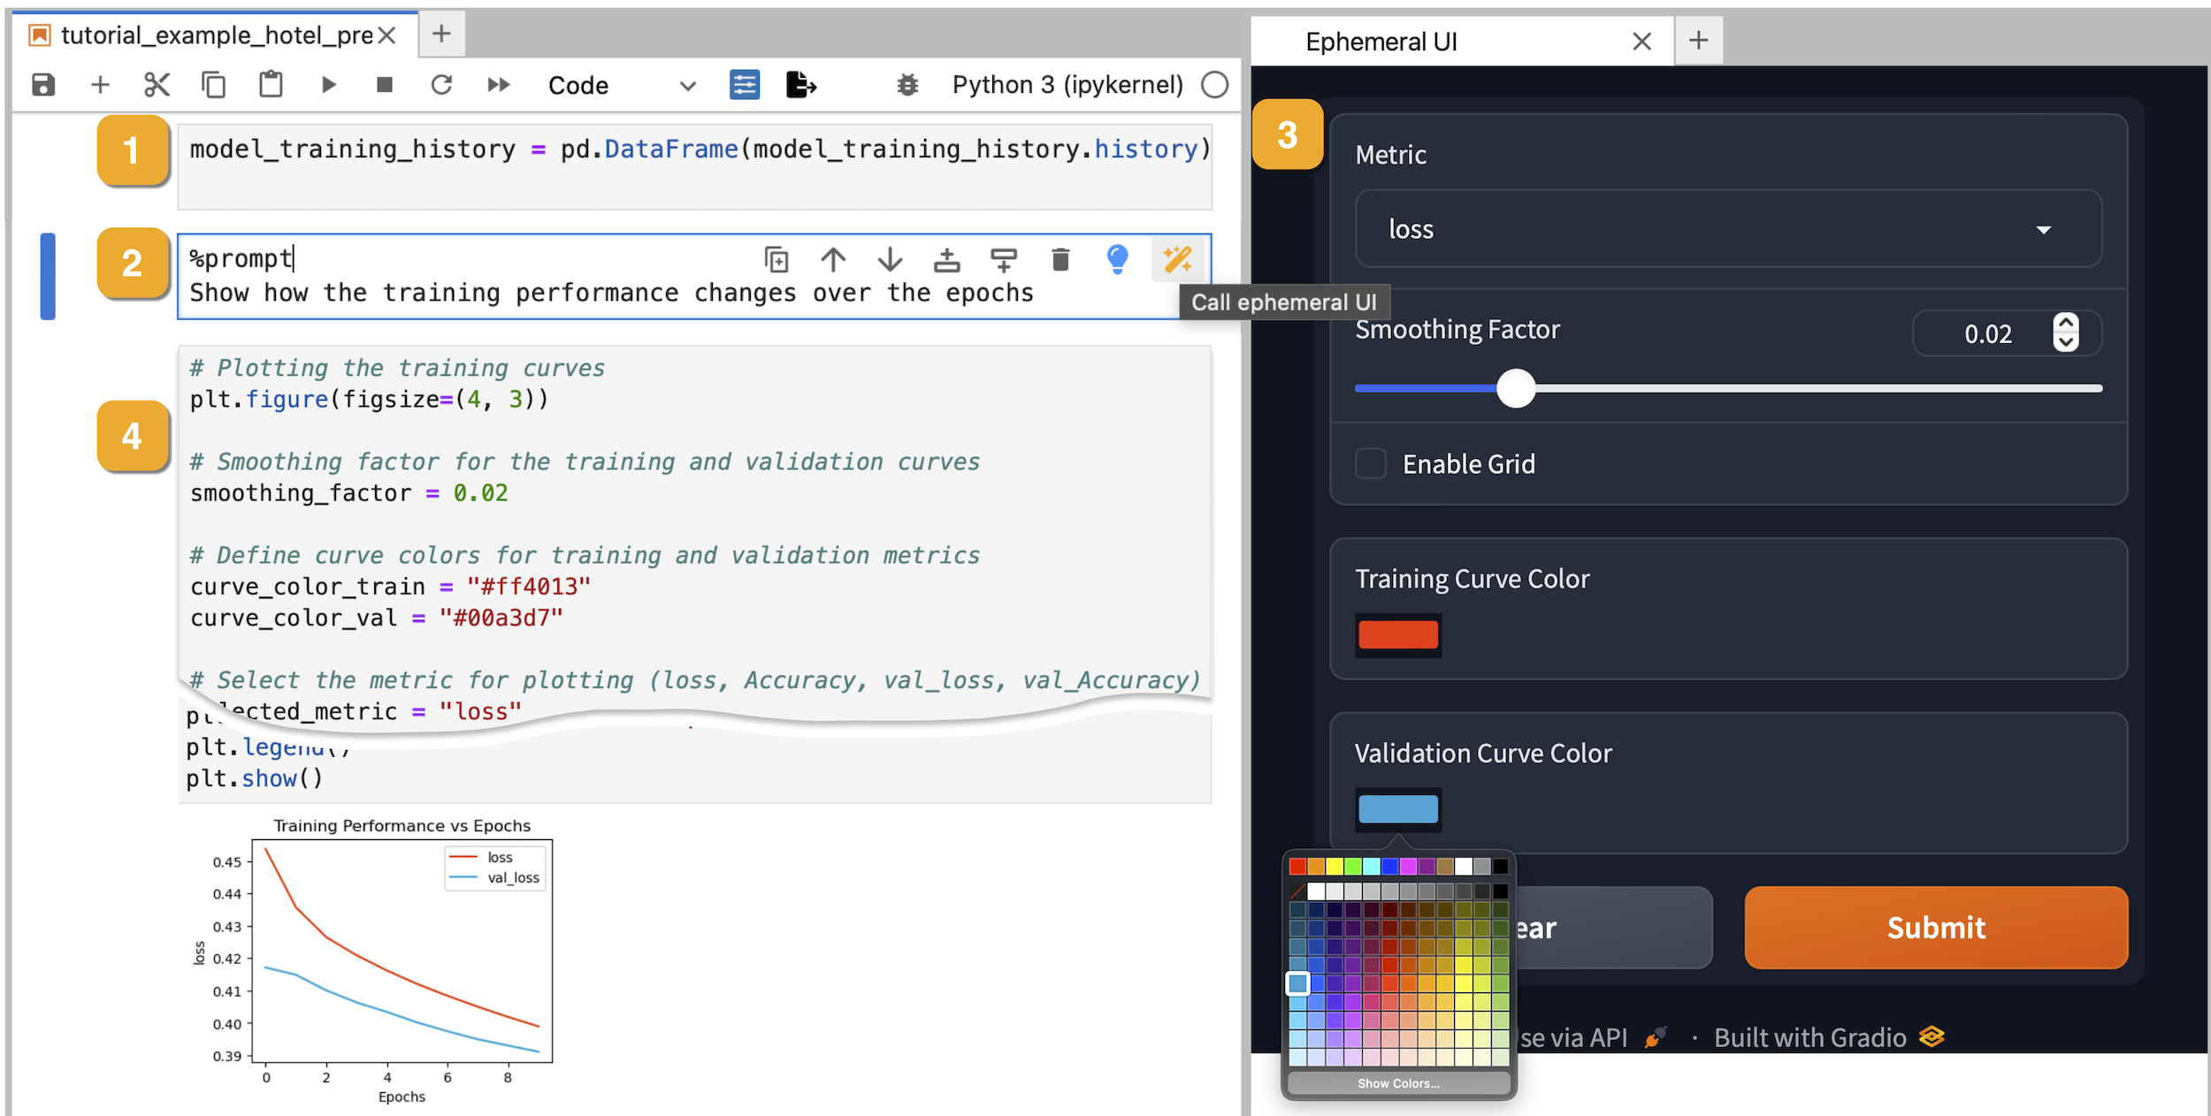Image resolution: width=2211 pixels, height=1116 pixels.
Task: Interrupt the kernel with the stop icon
Action: 385,85
